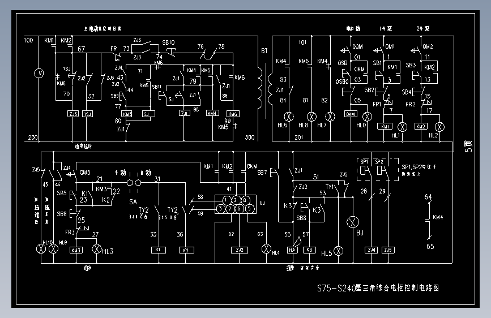The image size is (491, 318).
Task: Click the FR1 thermal relay label
Action: (x=377, y=104)
